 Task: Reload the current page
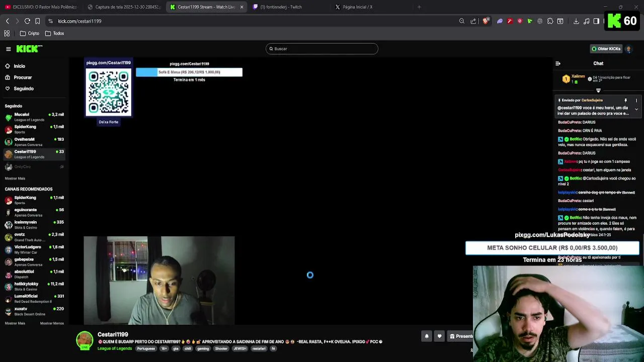27,21
